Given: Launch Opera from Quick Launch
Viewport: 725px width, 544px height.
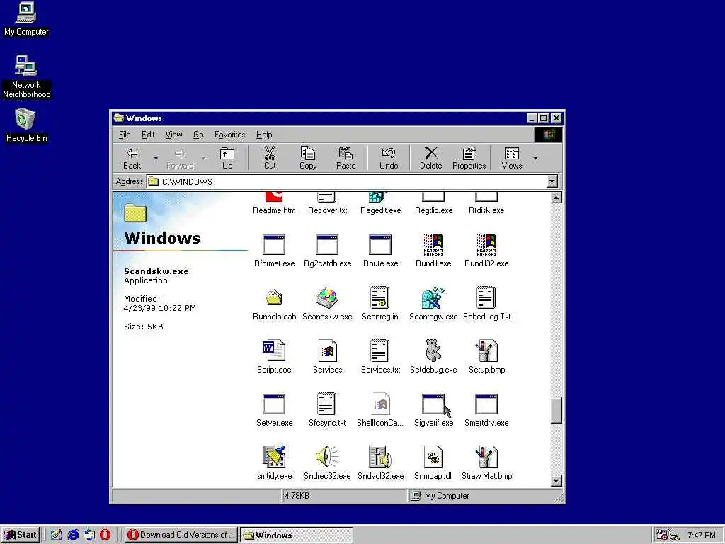Looking at the screenshot, I should coord(105,535).
